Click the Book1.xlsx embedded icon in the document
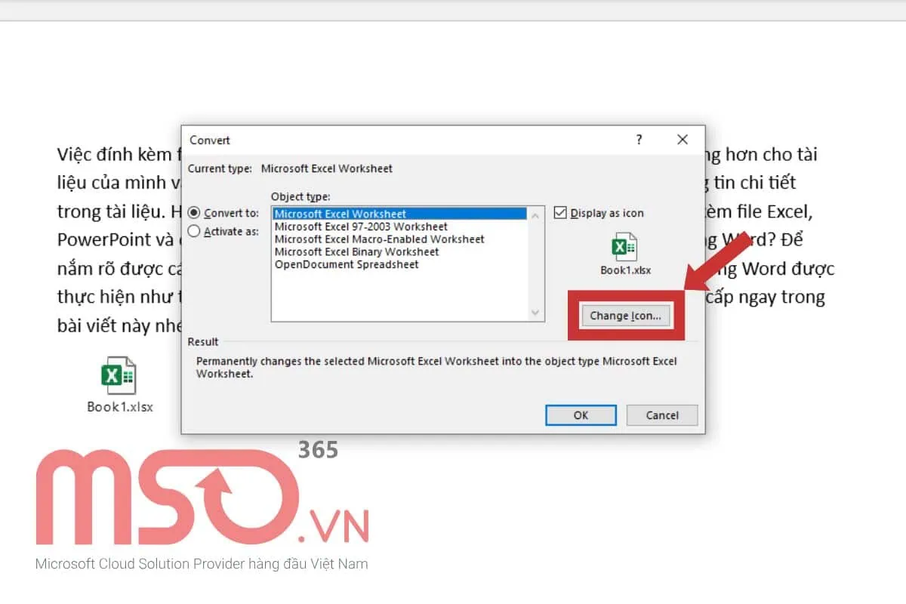Screen dimensions: 906x604 coord(119,374)
